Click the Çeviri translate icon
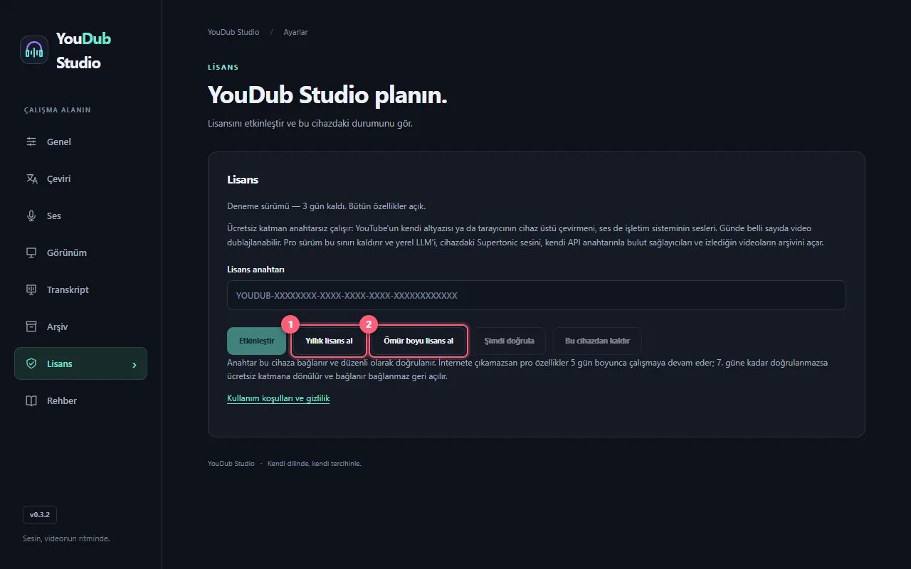The height and width of the screenshot is (569, 911). pos(31,179)
